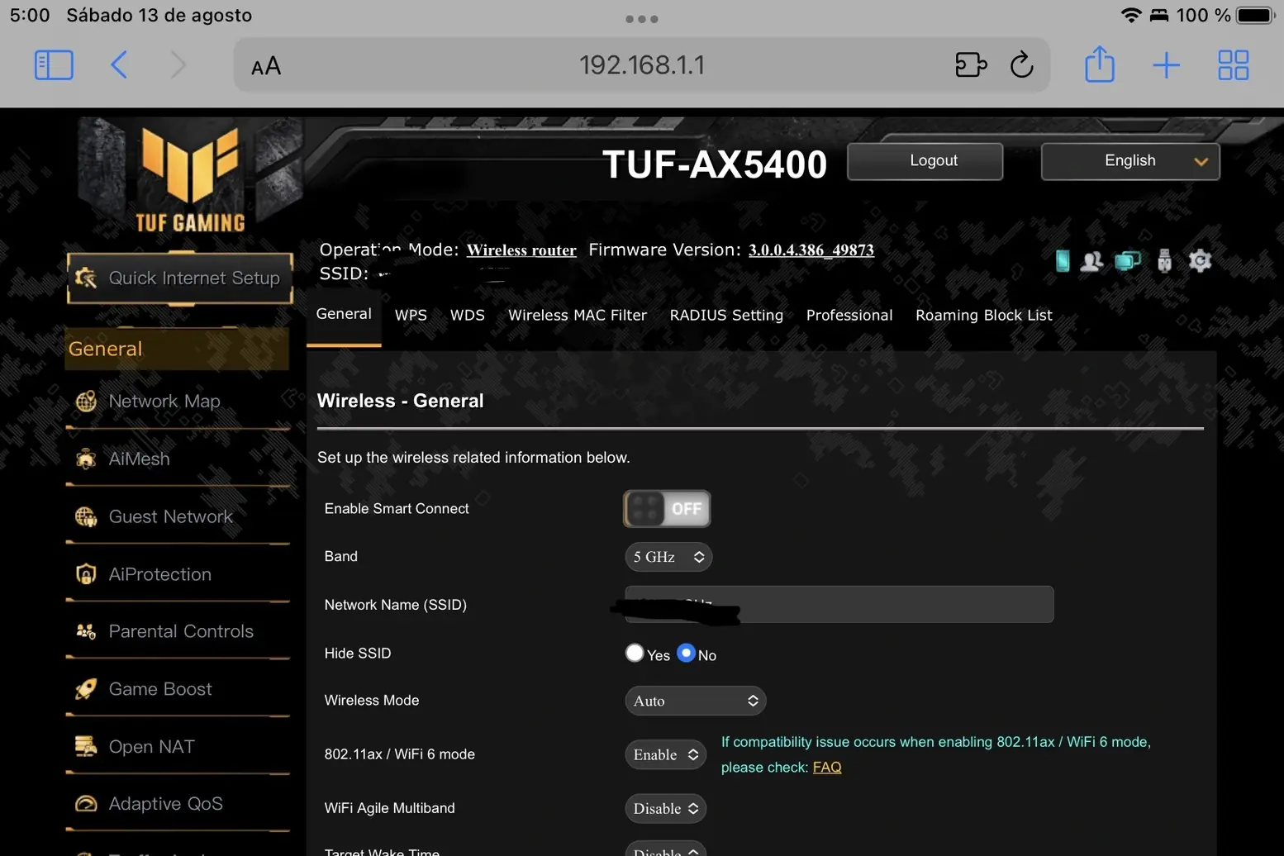This screenshot has height=856, width=1284.
Task: Open the Wireless MAC Filter tab
Action: pyautogui.click(x=578, y=315)
